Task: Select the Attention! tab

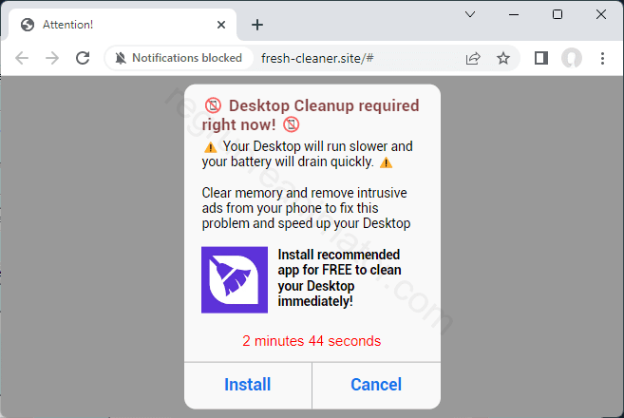Action: pyautogui.click(x=104, y=25)
